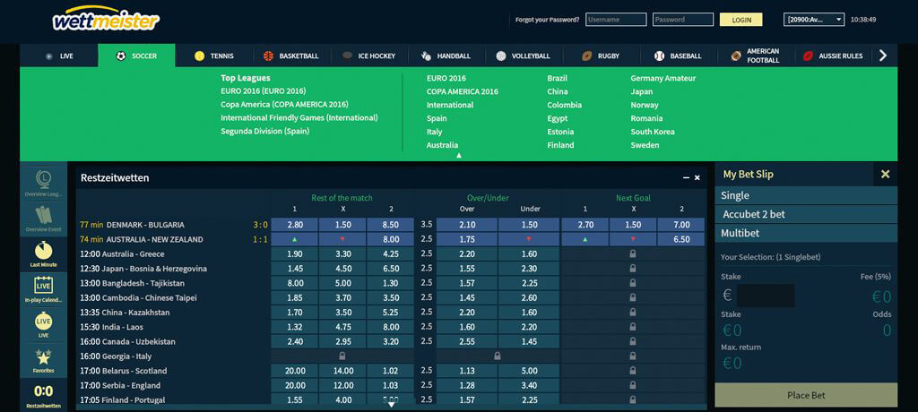Open the South Korea link

[x=653, y=132]
